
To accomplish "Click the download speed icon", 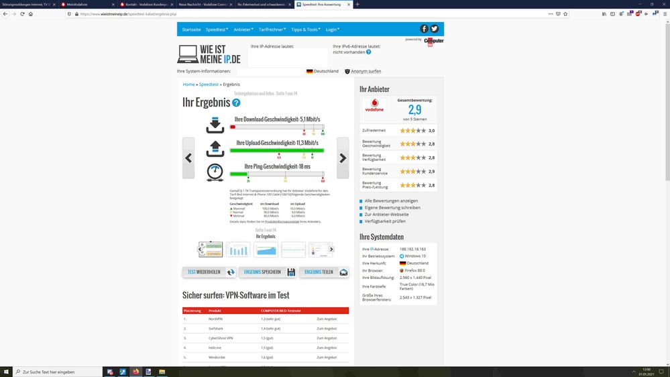I will click(215, 125).
